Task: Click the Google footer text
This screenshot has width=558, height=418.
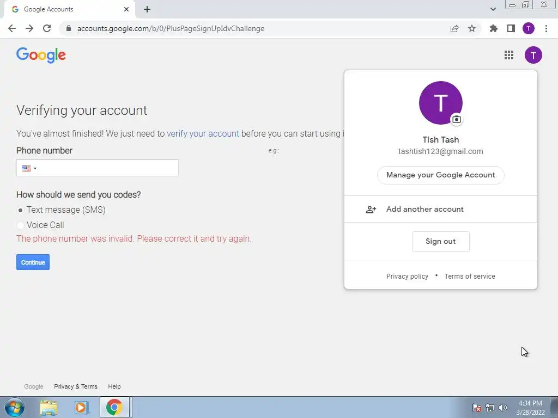Action: 33,386
